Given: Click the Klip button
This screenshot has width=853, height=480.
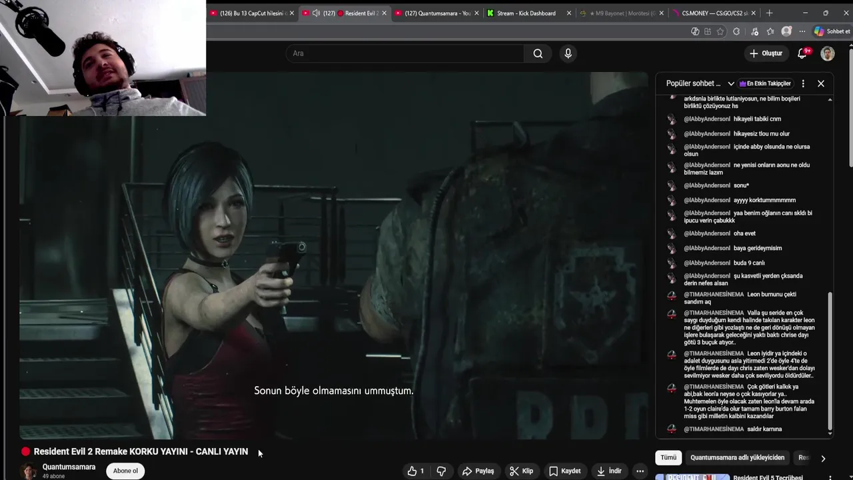Looking at the screenshot, I should pos(521,471).
